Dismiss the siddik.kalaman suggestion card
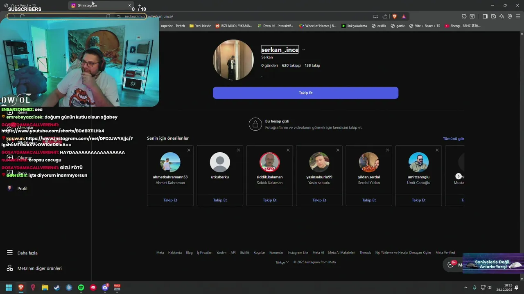 tap(288, 150)
